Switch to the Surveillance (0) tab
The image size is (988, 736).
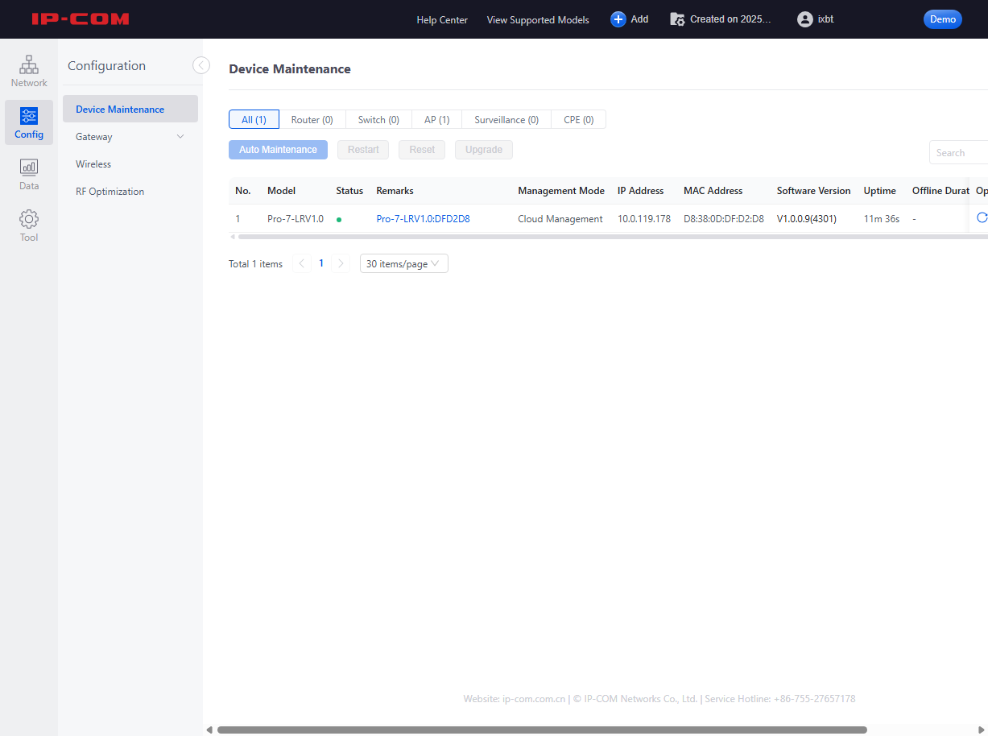pos(506,119)
